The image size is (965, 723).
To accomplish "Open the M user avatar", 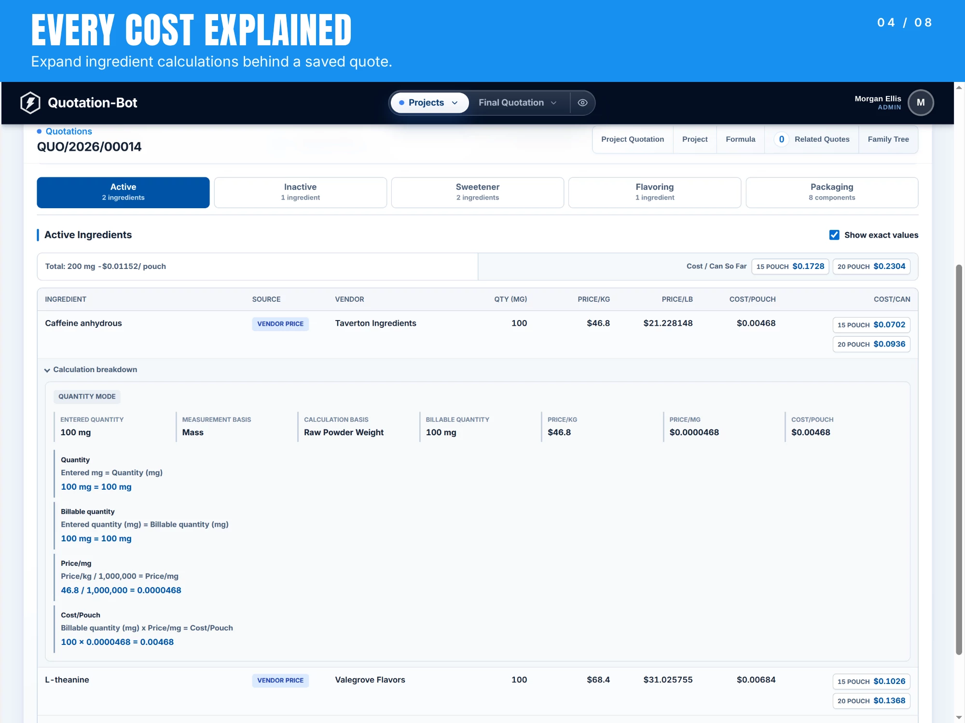I will pos(921,103).
